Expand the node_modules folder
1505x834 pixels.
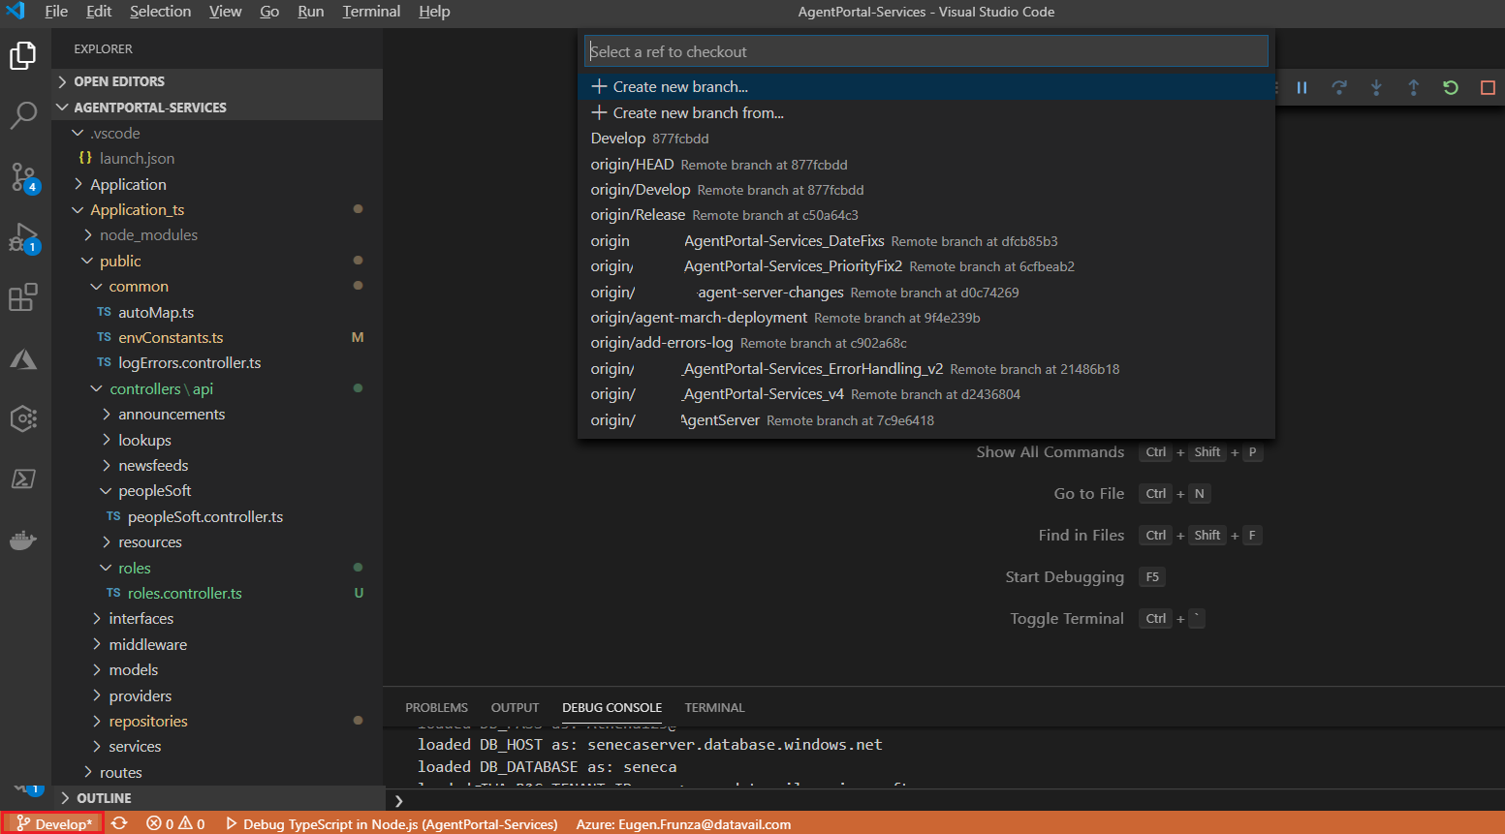click(x=217, y=234)
